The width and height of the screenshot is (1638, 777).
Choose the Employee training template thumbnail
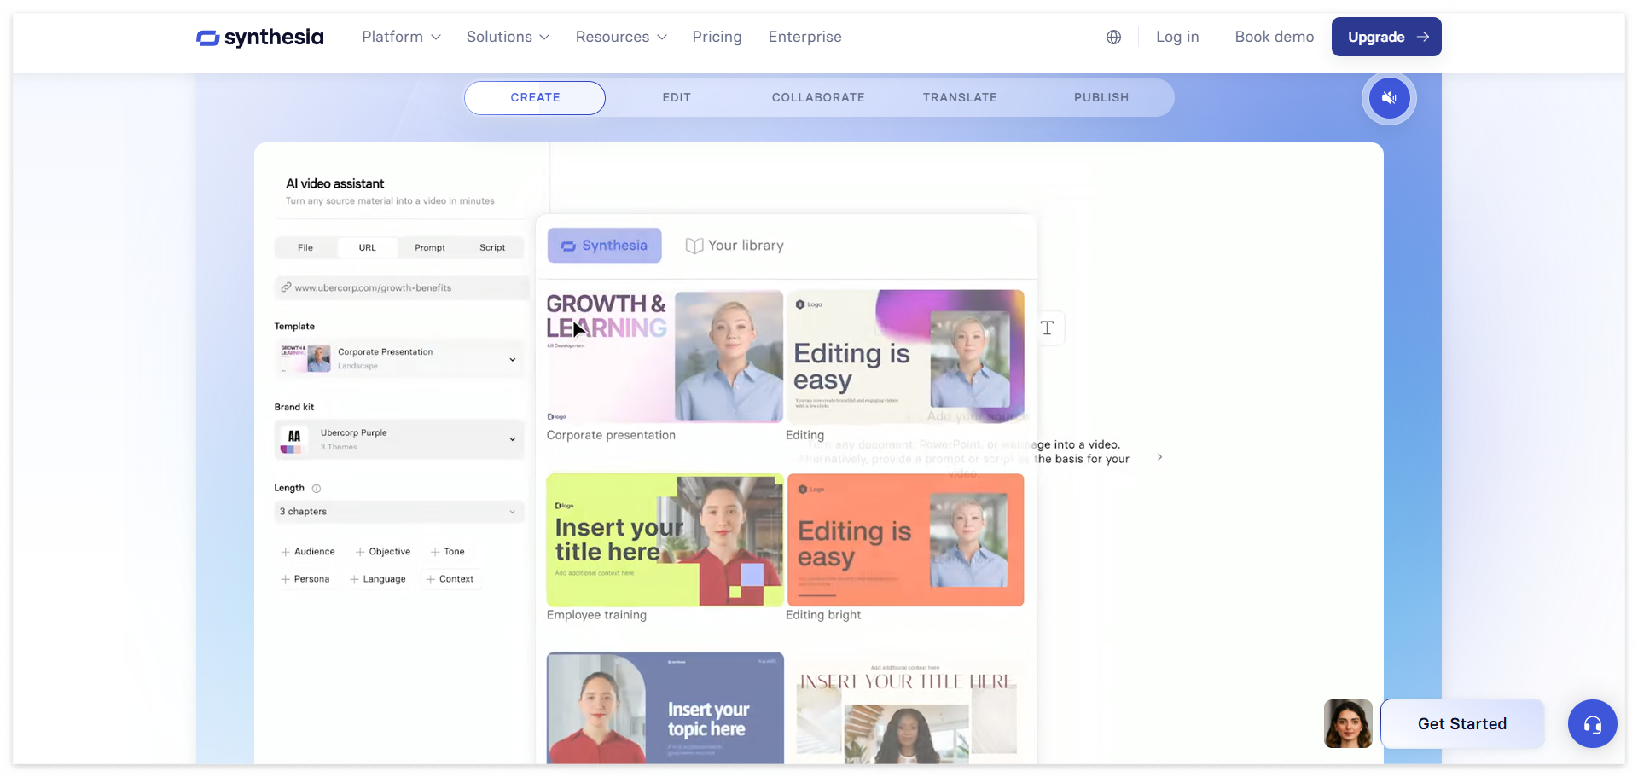665,540
